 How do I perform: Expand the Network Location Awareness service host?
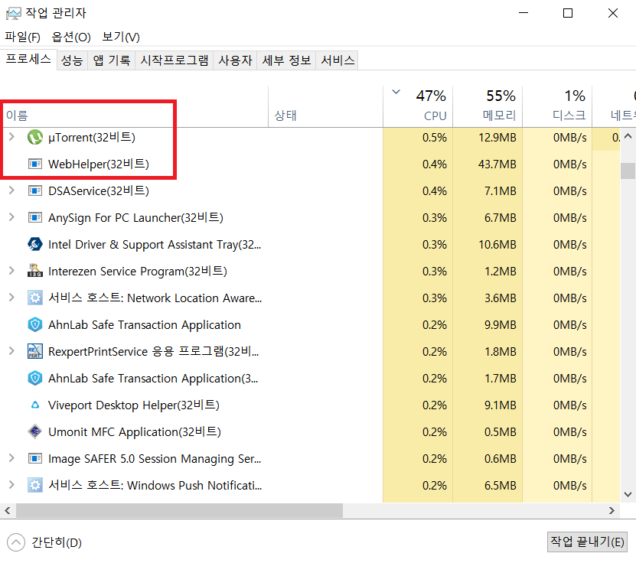tap(11, 298)
